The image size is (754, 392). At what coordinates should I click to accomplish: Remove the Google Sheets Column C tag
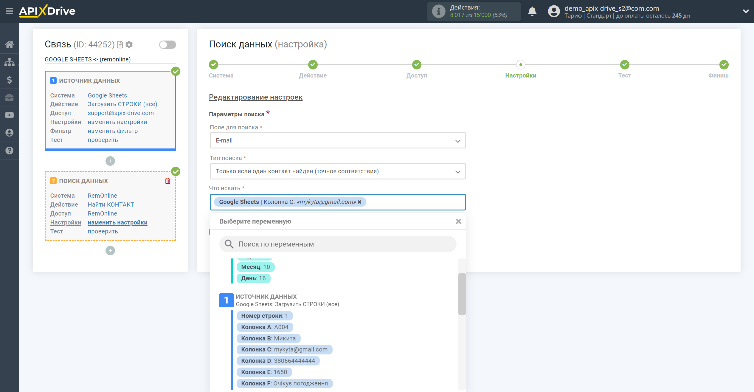(360, 202)
